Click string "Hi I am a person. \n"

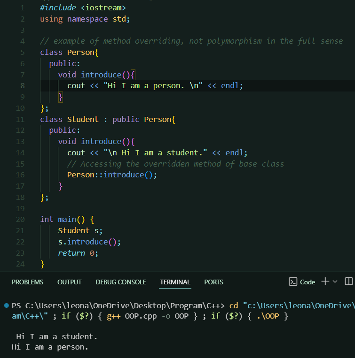[153, 86]
